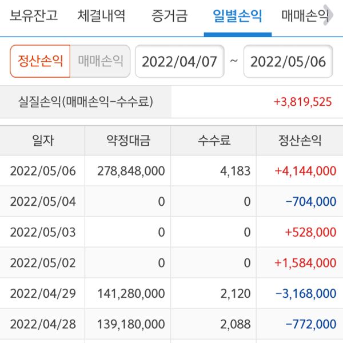This screenshot has height=343, width=343.
Task: Switch toggle to 매매손익 view
Action: coord(101,61)
